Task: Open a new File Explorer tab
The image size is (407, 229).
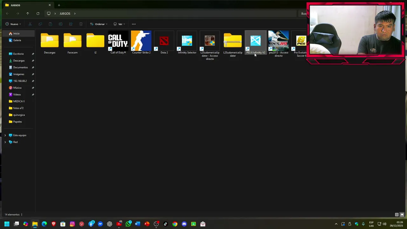Action: point(59,5)
